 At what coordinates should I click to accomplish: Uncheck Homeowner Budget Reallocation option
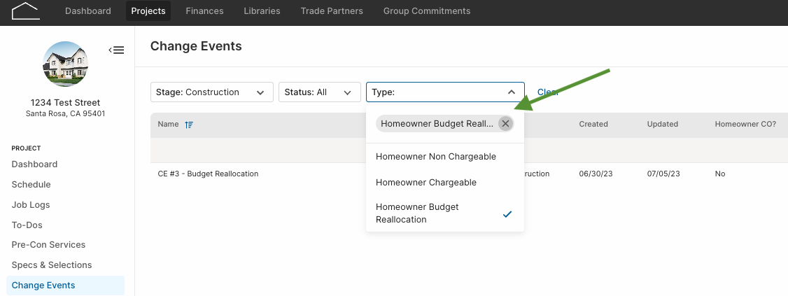pyautogui.click(x=445, y=213)
